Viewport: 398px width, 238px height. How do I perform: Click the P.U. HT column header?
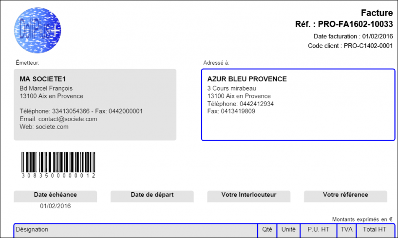318,229
